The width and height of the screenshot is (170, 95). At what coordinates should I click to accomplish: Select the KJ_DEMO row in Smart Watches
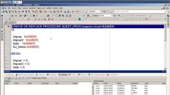[x=130, y=93]
